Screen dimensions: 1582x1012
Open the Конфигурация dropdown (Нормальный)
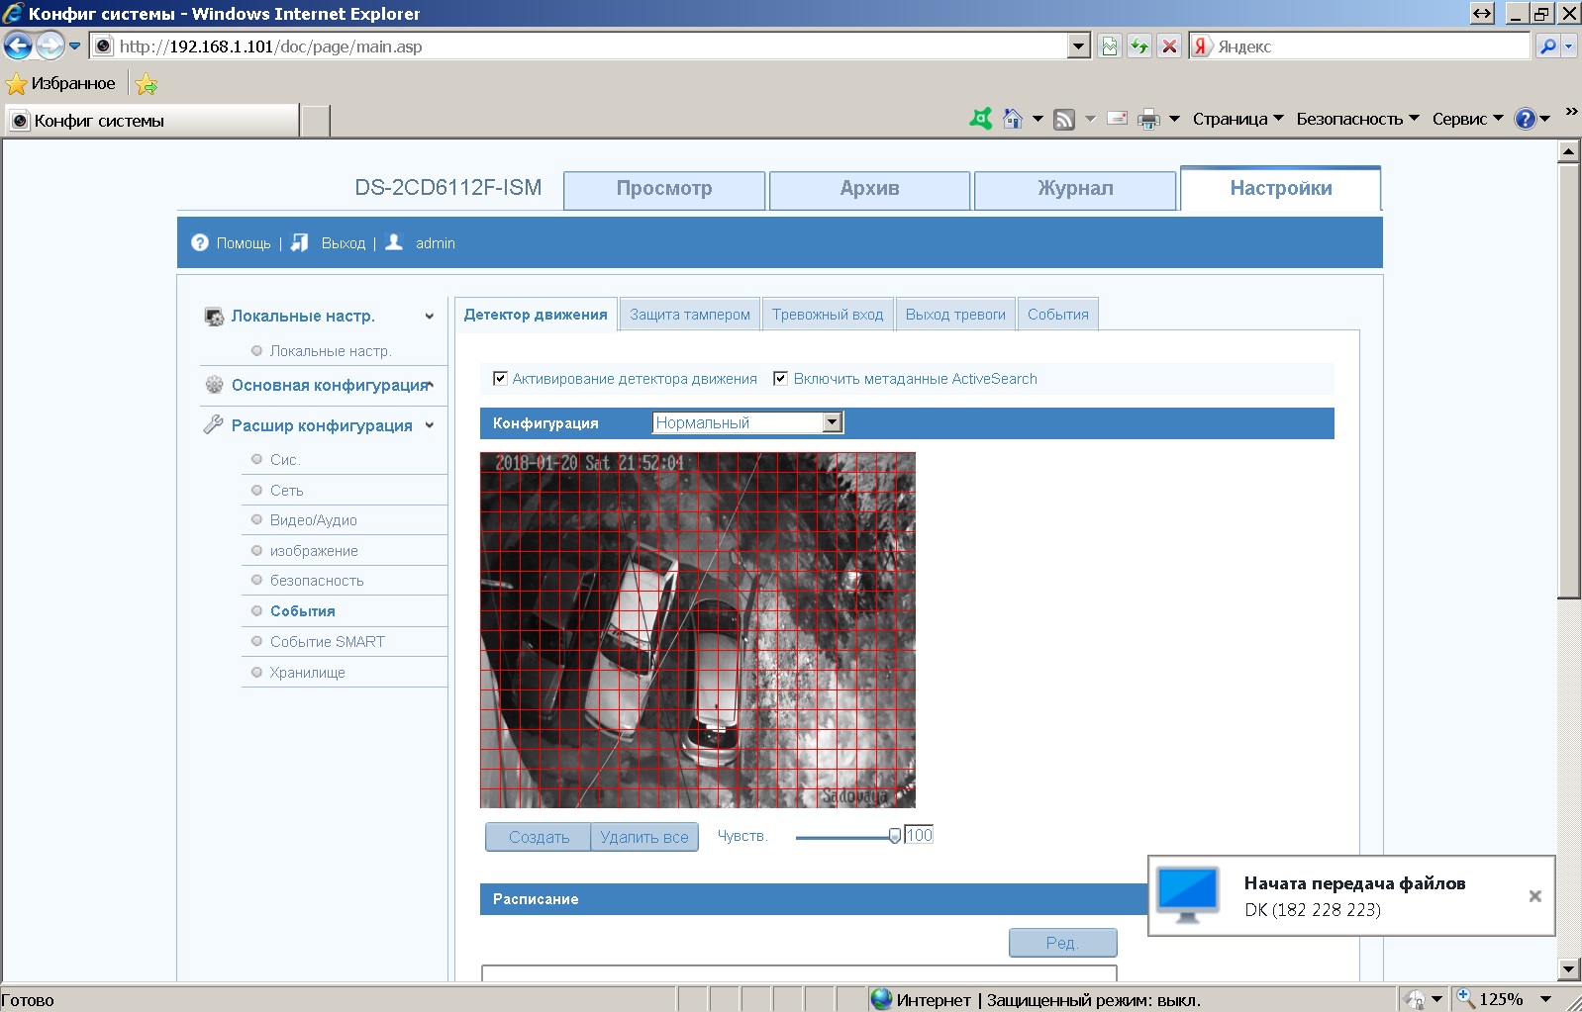pyautogui.click(x=747, y=422)
